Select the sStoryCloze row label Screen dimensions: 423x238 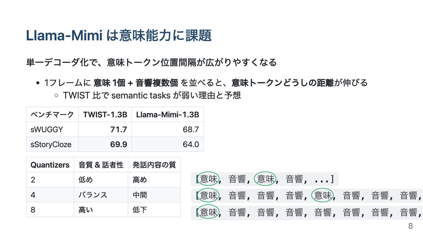point(52,144)
